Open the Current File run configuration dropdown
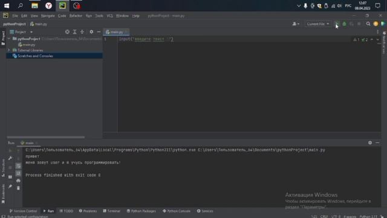The image size is (387, 218). (x=318, y=24)
